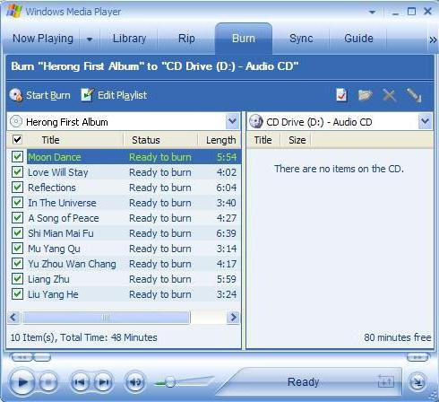Click the volume slider knob
Screen dimensions: 439x402
pos(170,382)
